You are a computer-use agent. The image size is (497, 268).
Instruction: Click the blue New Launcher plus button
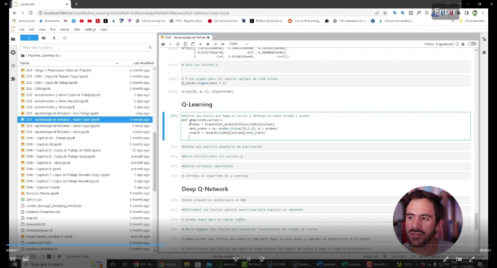(x=29, y=38)
